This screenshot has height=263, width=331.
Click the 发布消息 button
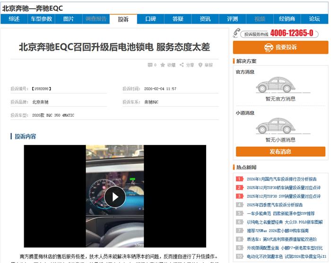(280, 152)
